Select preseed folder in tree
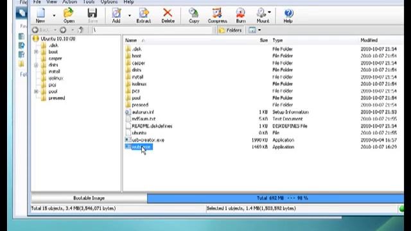The width and height of the screenshot is (411, 231). (x=57, y=98)
